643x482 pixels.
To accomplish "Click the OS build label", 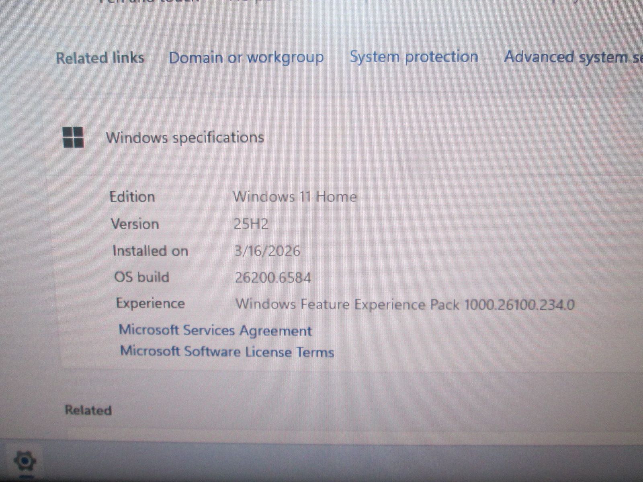I will pyautogui.click(x=141, y=277).
